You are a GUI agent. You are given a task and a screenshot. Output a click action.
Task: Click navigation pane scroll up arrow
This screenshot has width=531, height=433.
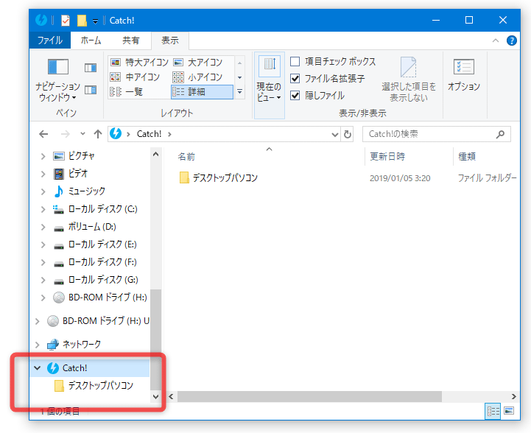[156, 155]
